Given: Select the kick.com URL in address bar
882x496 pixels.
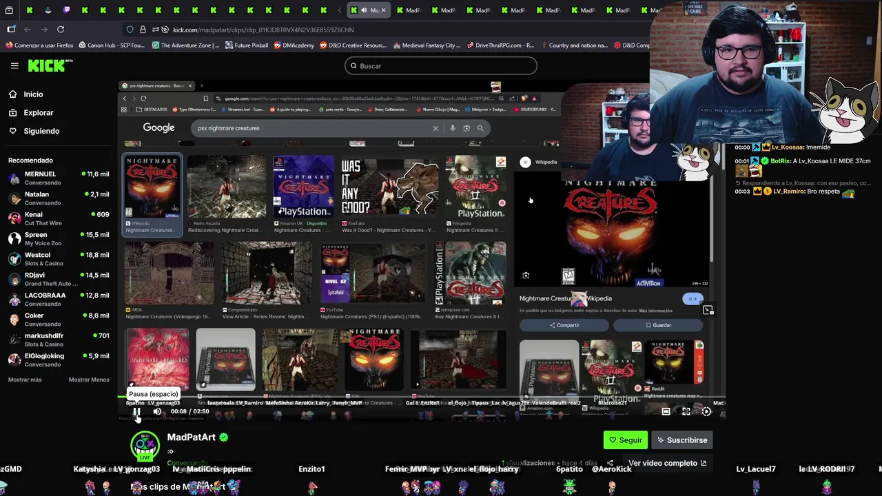Looking at the screenshot, I should click(x=263, y=30).
